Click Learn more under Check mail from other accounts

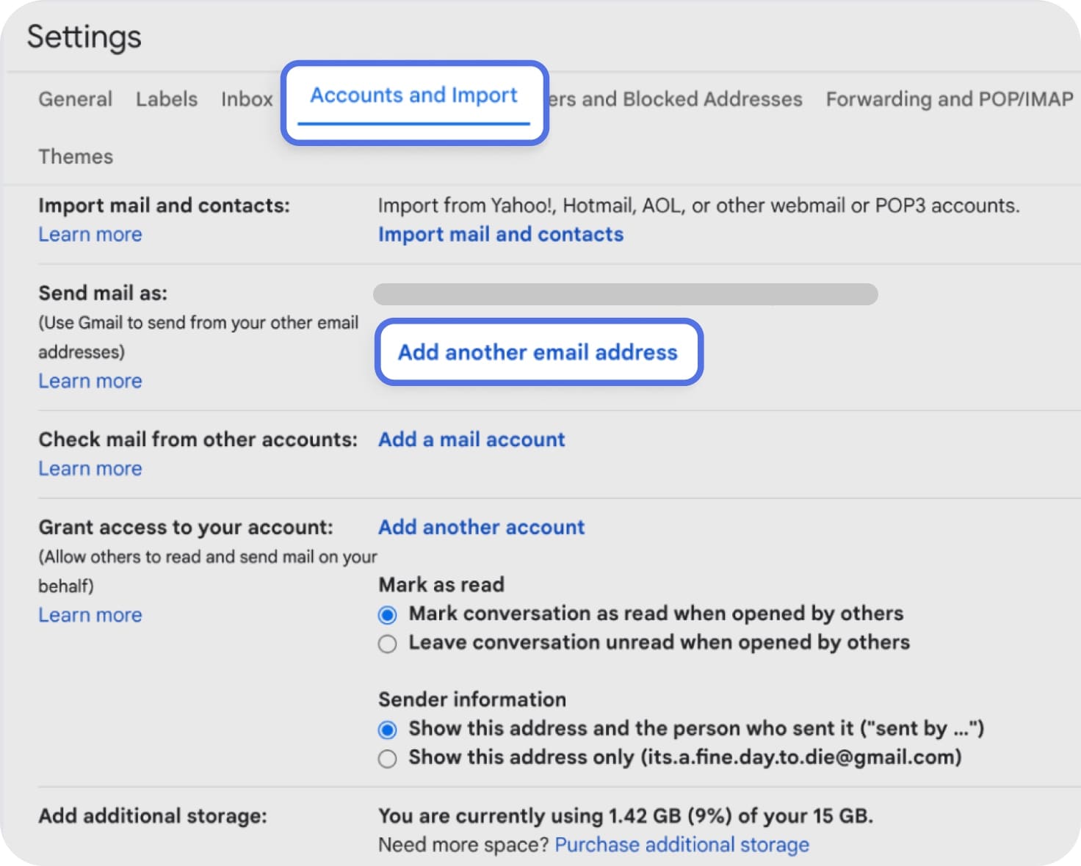[x=90, y=467]
